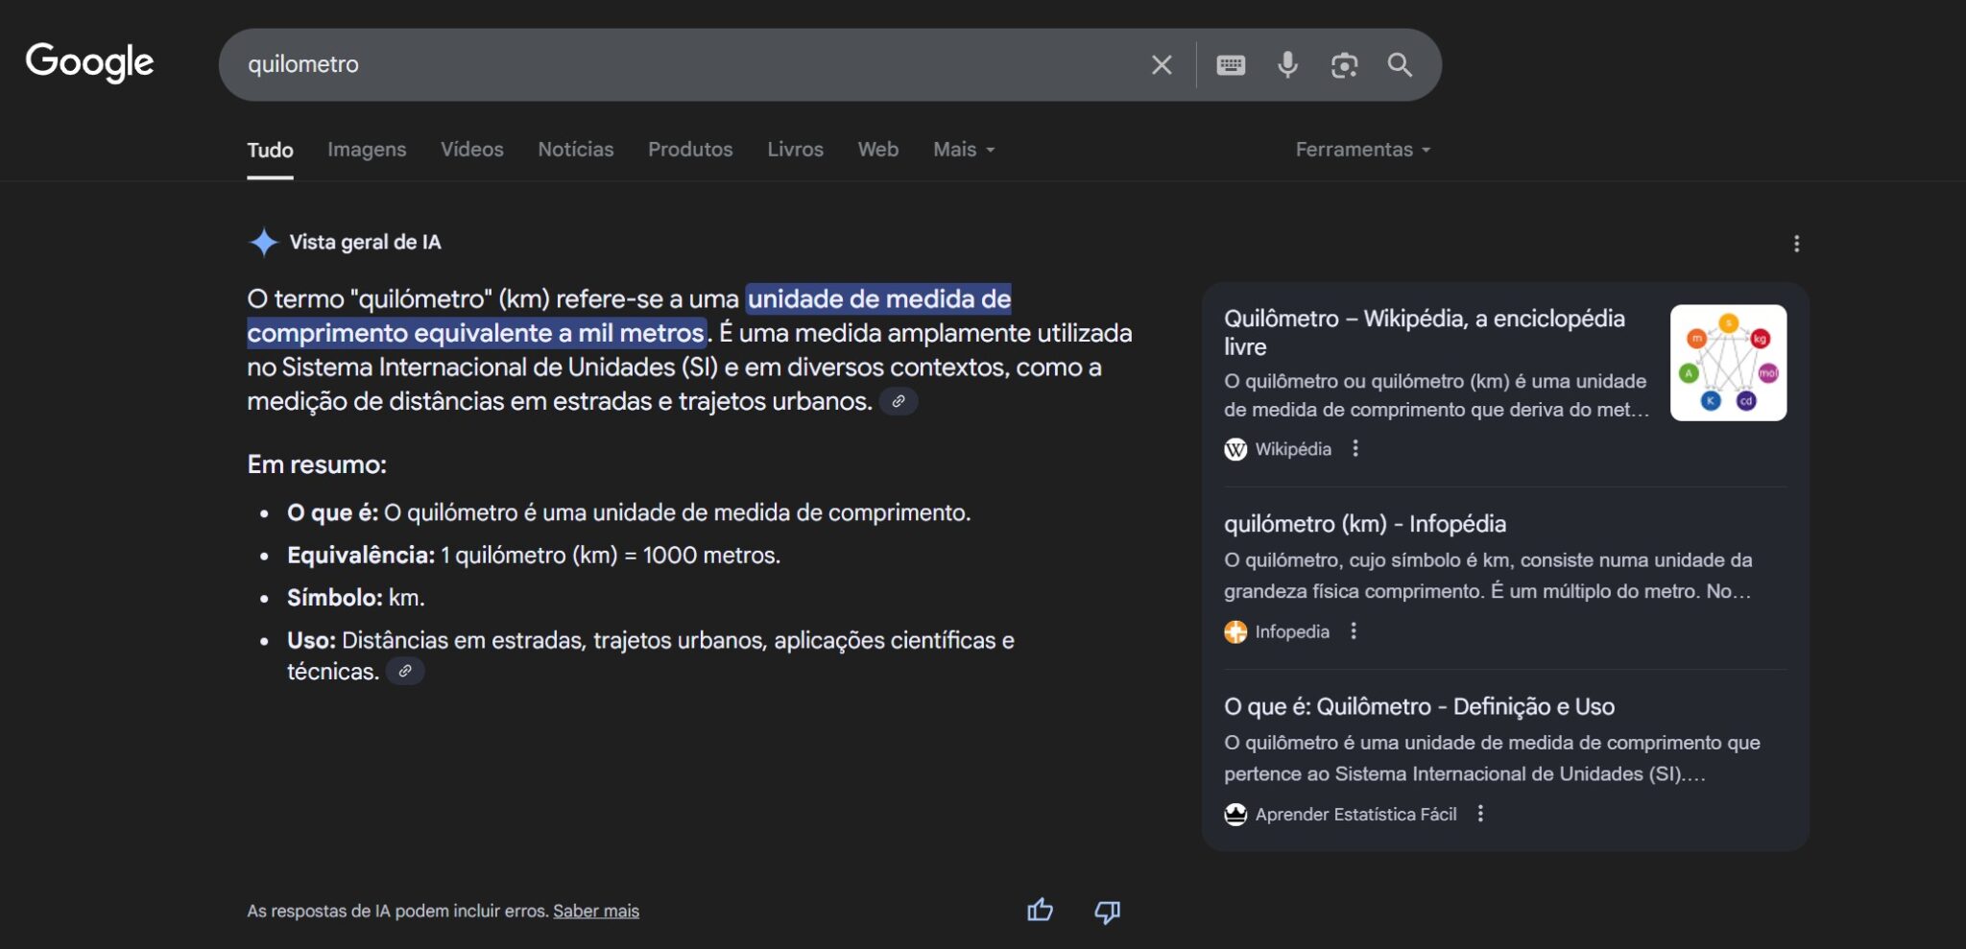The height and width of the screenshot is (949, 1966).
Task: Open Google Lens image search
Action: coord(1344,64)
